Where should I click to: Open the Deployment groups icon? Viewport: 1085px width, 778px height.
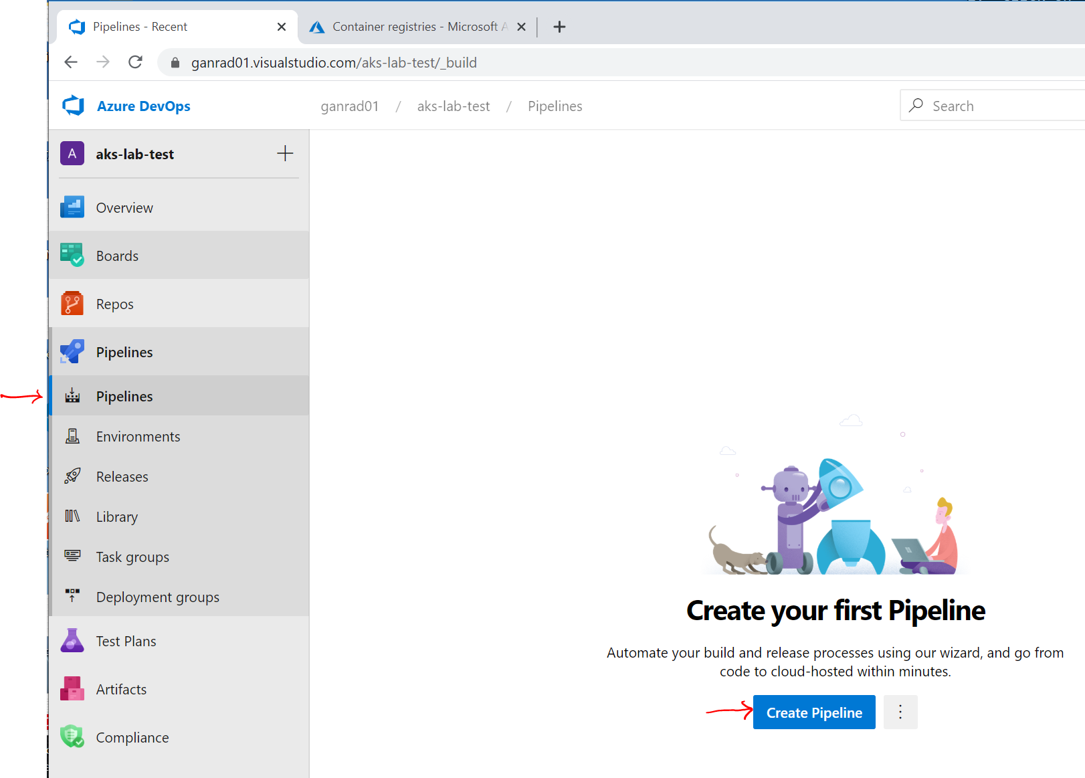[x=72, y=595]
